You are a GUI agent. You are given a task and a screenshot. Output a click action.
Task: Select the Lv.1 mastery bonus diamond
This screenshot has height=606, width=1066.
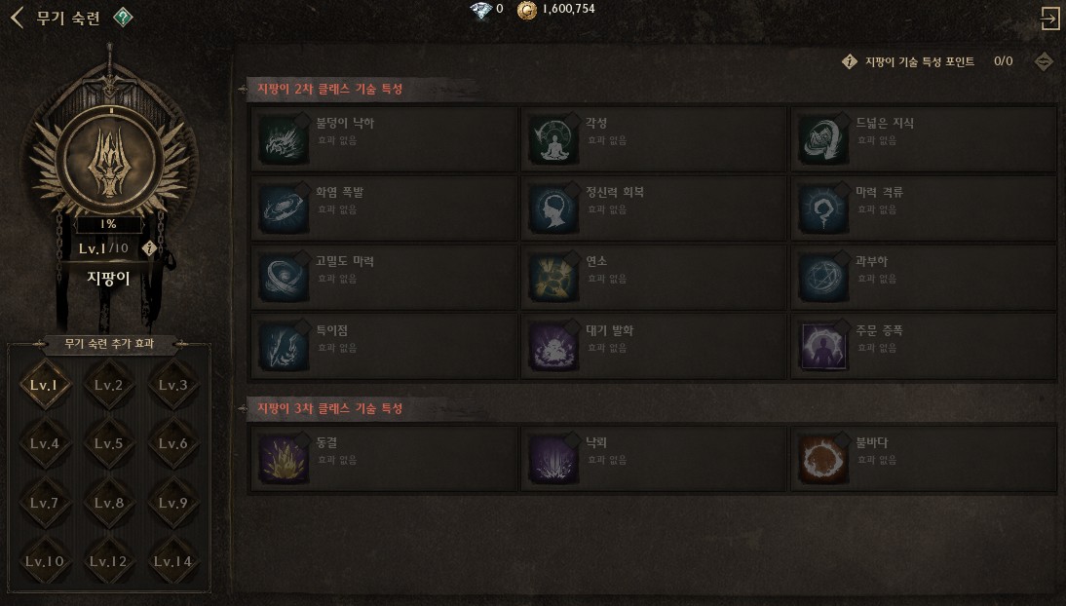45,385
